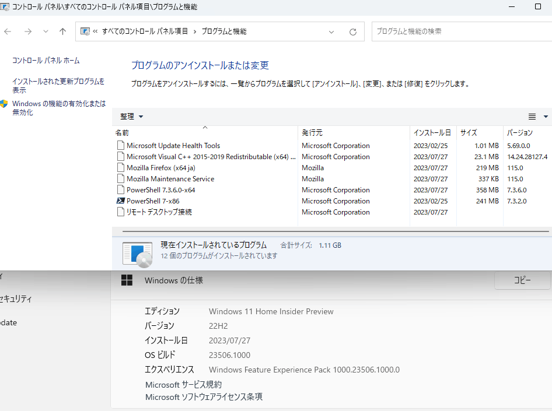The image size is (552, 411).
Task: Click the Control Panel icon in address bar
Action: point(85,31)
